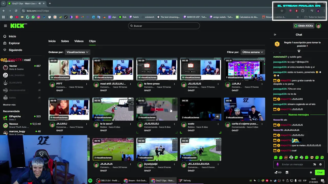Switch to Stream - Kick Dashboard taskbar window

click(135, 181)
